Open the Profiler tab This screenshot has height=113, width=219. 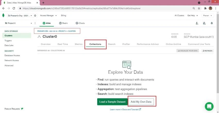[126, 44]
